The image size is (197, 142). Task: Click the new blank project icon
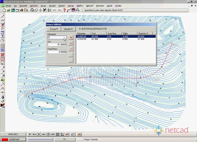click(x=4, y=10)
